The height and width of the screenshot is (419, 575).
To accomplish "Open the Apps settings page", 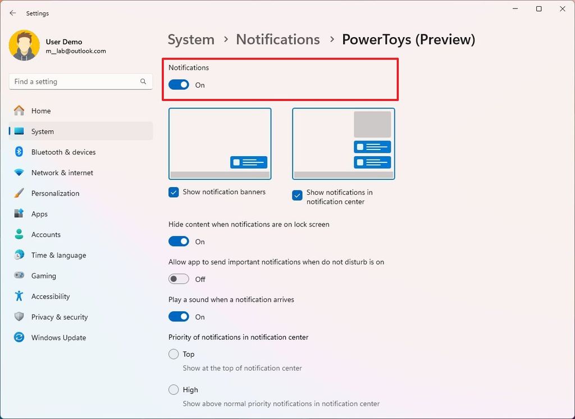I will point(39,214).
